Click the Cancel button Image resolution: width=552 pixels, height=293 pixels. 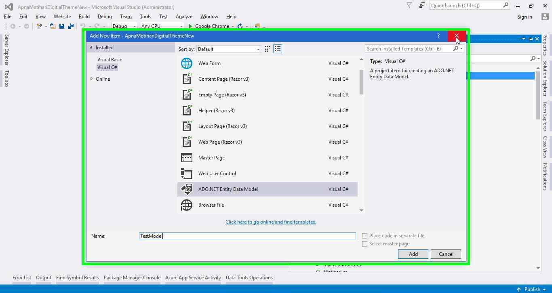[446, 254]
